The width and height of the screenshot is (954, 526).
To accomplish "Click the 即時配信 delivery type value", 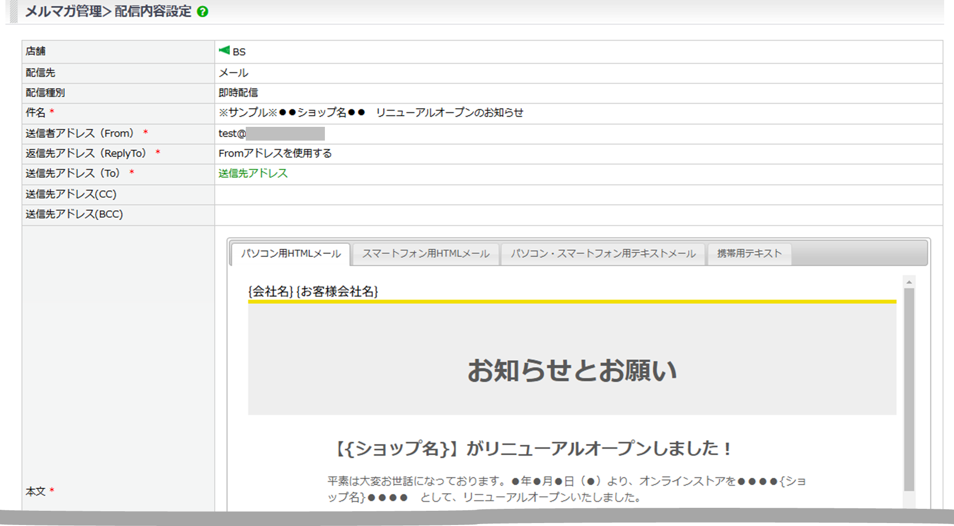I will click(x=238, y=93).
